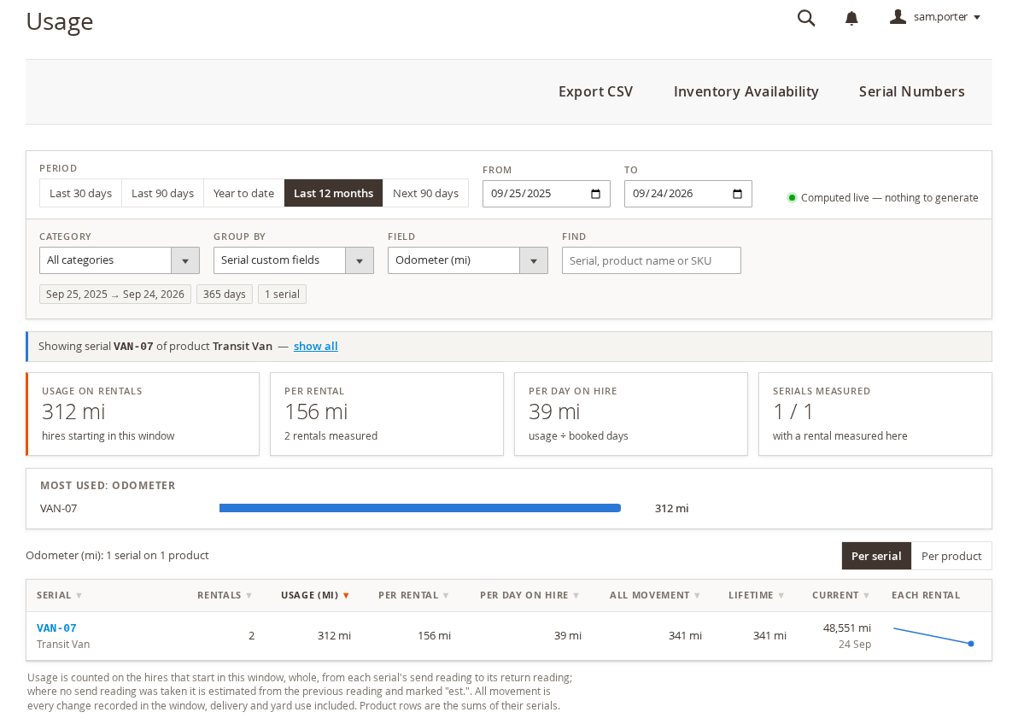The height and width of the screenshot is (718, 1018).
Task: Click Export CSV
Action: tap(595, 91)
